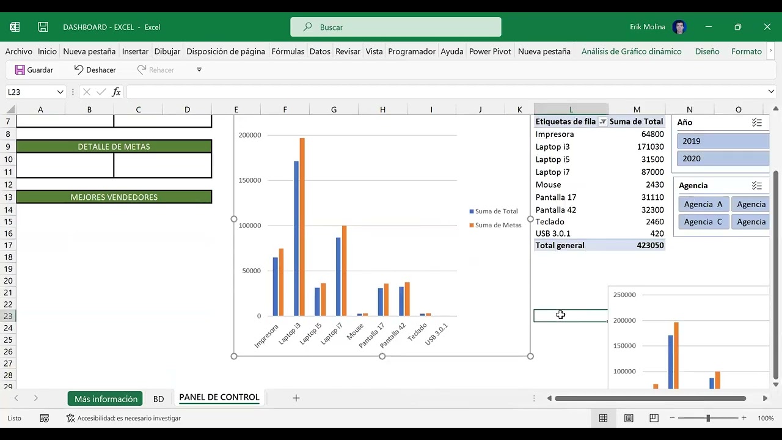
Task: Open the Disposición de página tab
Action: [x=225, y=51]
